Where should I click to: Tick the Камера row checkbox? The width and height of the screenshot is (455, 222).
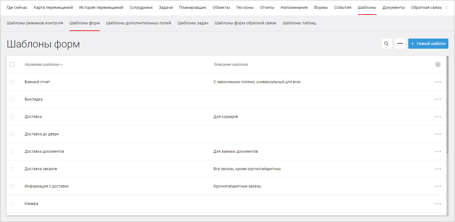(12, 204)
